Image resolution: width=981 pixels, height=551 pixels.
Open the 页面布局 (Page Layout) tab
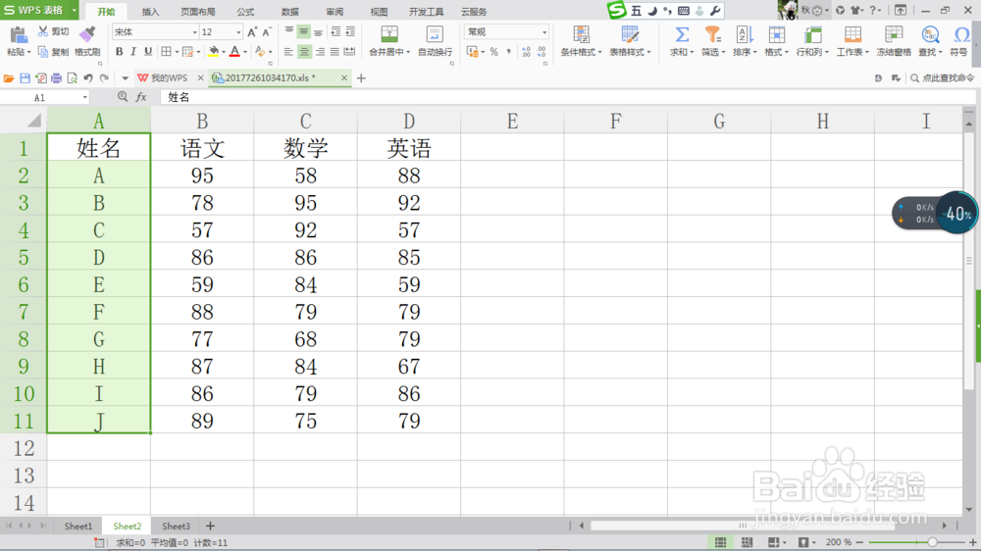(x=198, y=11)
